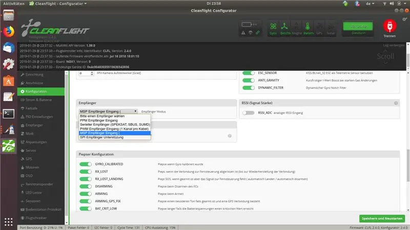Click help icon in RSSI section
This screenshot has height=230, width=410.
click(x=396, y=103)
